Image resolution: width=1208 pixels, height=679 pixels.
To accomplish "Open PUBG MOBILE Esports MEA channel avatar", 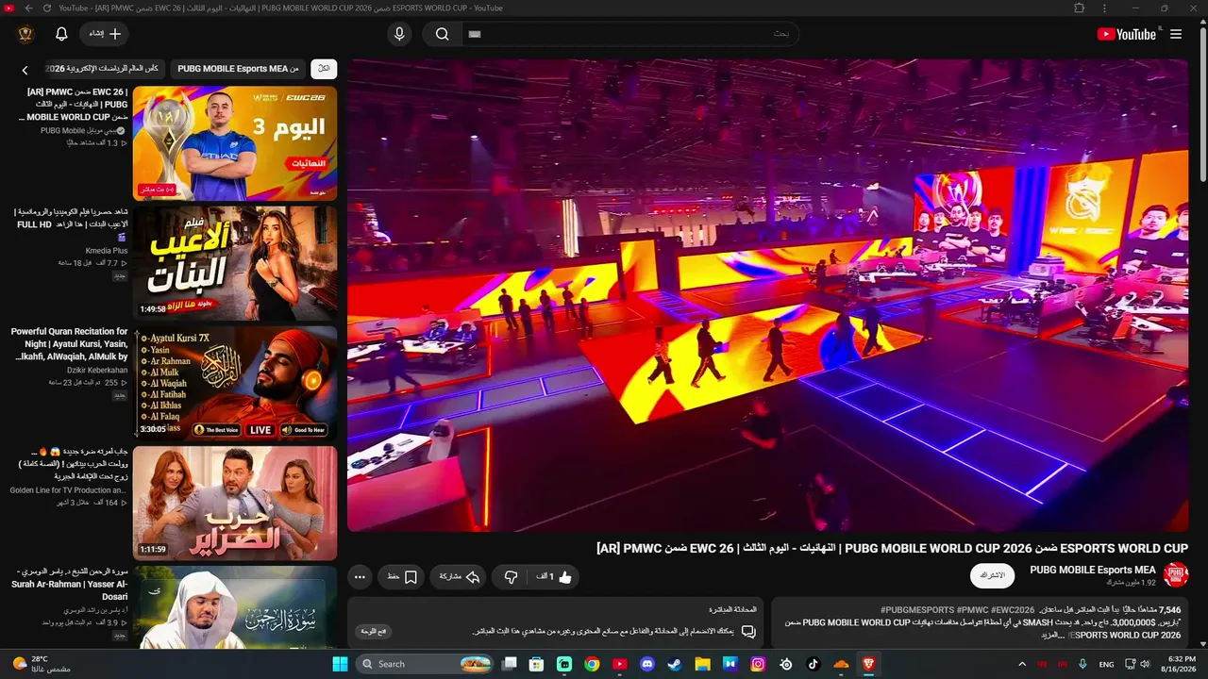I will point(1175,574).
